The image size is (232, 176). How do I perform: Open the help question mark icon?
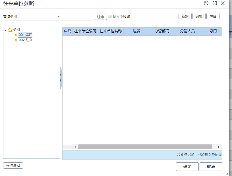[206, 3]
